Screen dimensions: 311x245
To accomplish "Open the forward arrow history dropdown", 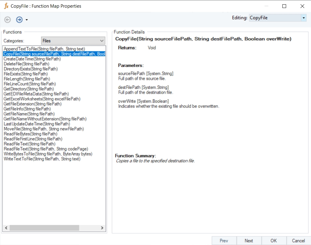I will coord(27,20).
